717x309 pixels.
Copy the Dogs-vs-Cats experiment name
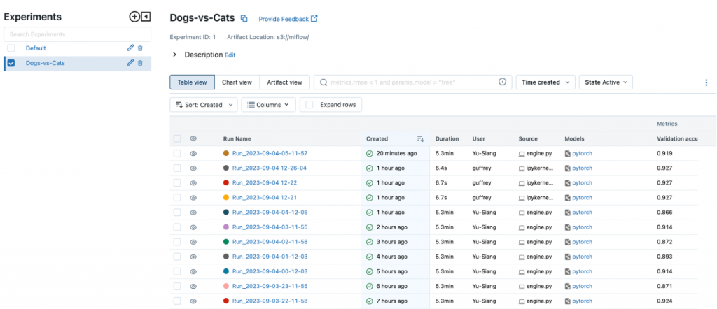coord(244,19)
